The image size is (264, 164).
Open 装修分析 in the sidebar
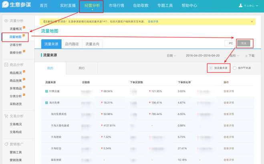point(16,52)
